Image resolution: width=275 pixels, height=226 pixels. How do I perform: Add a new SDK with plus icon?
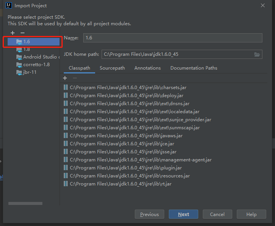coord(13,33)
